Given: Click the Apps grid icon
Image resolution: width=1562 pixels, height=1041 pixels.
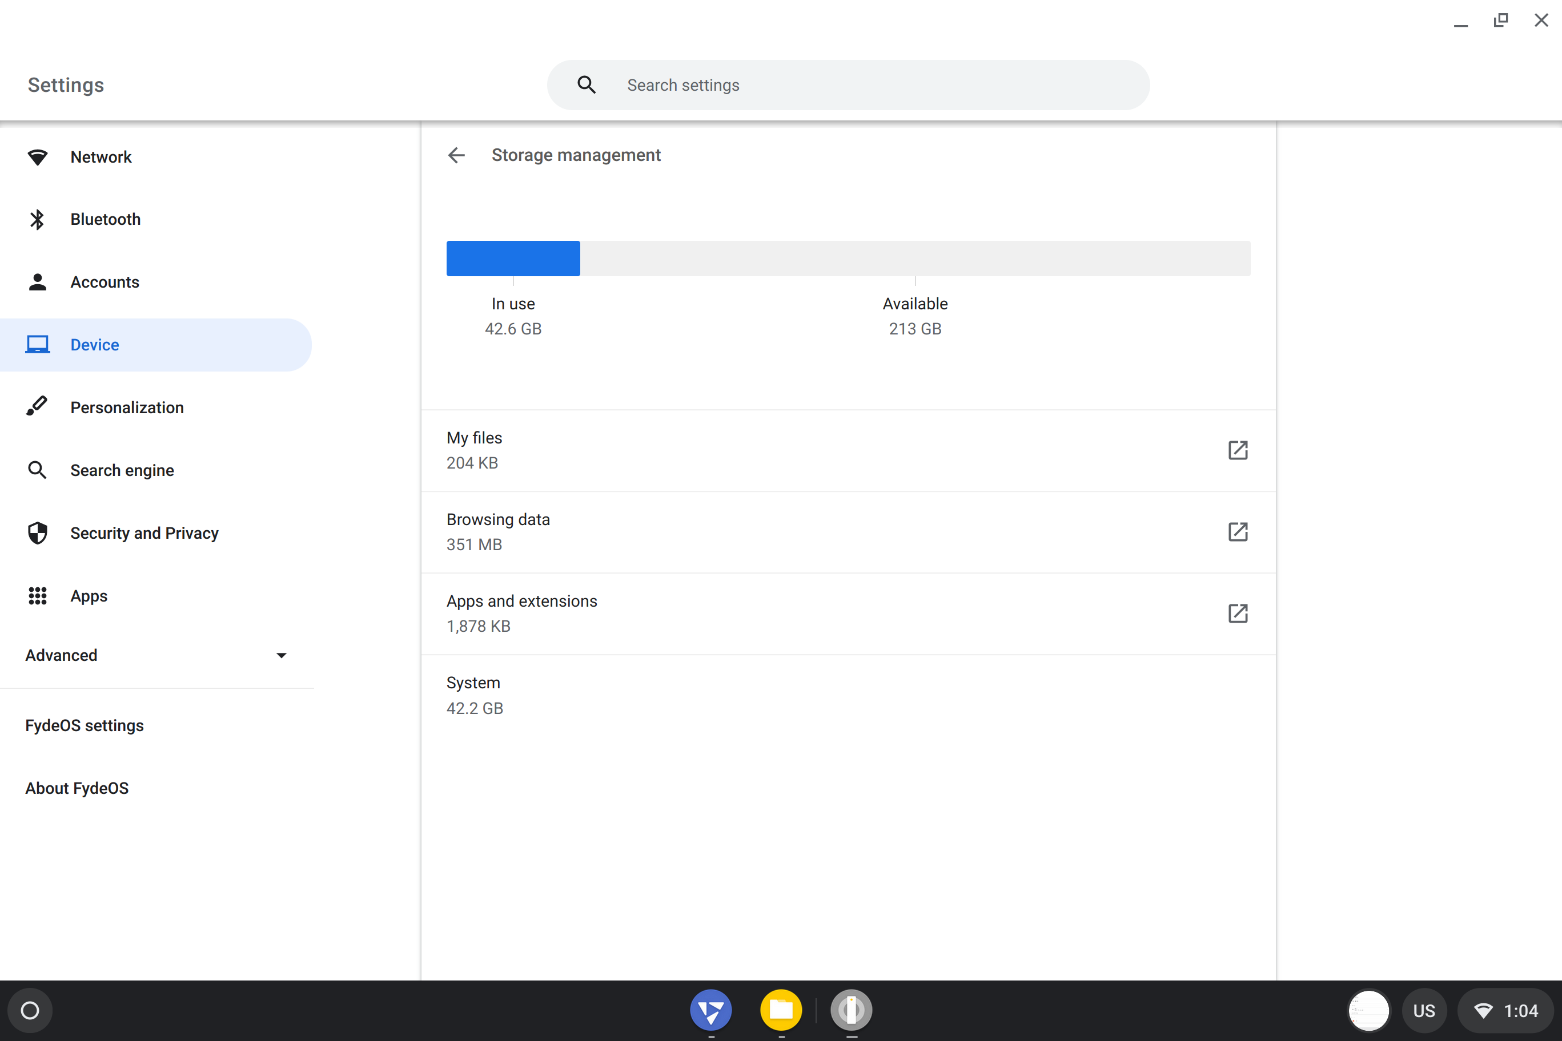Looking at the screenshot, I should pos(37,595).
